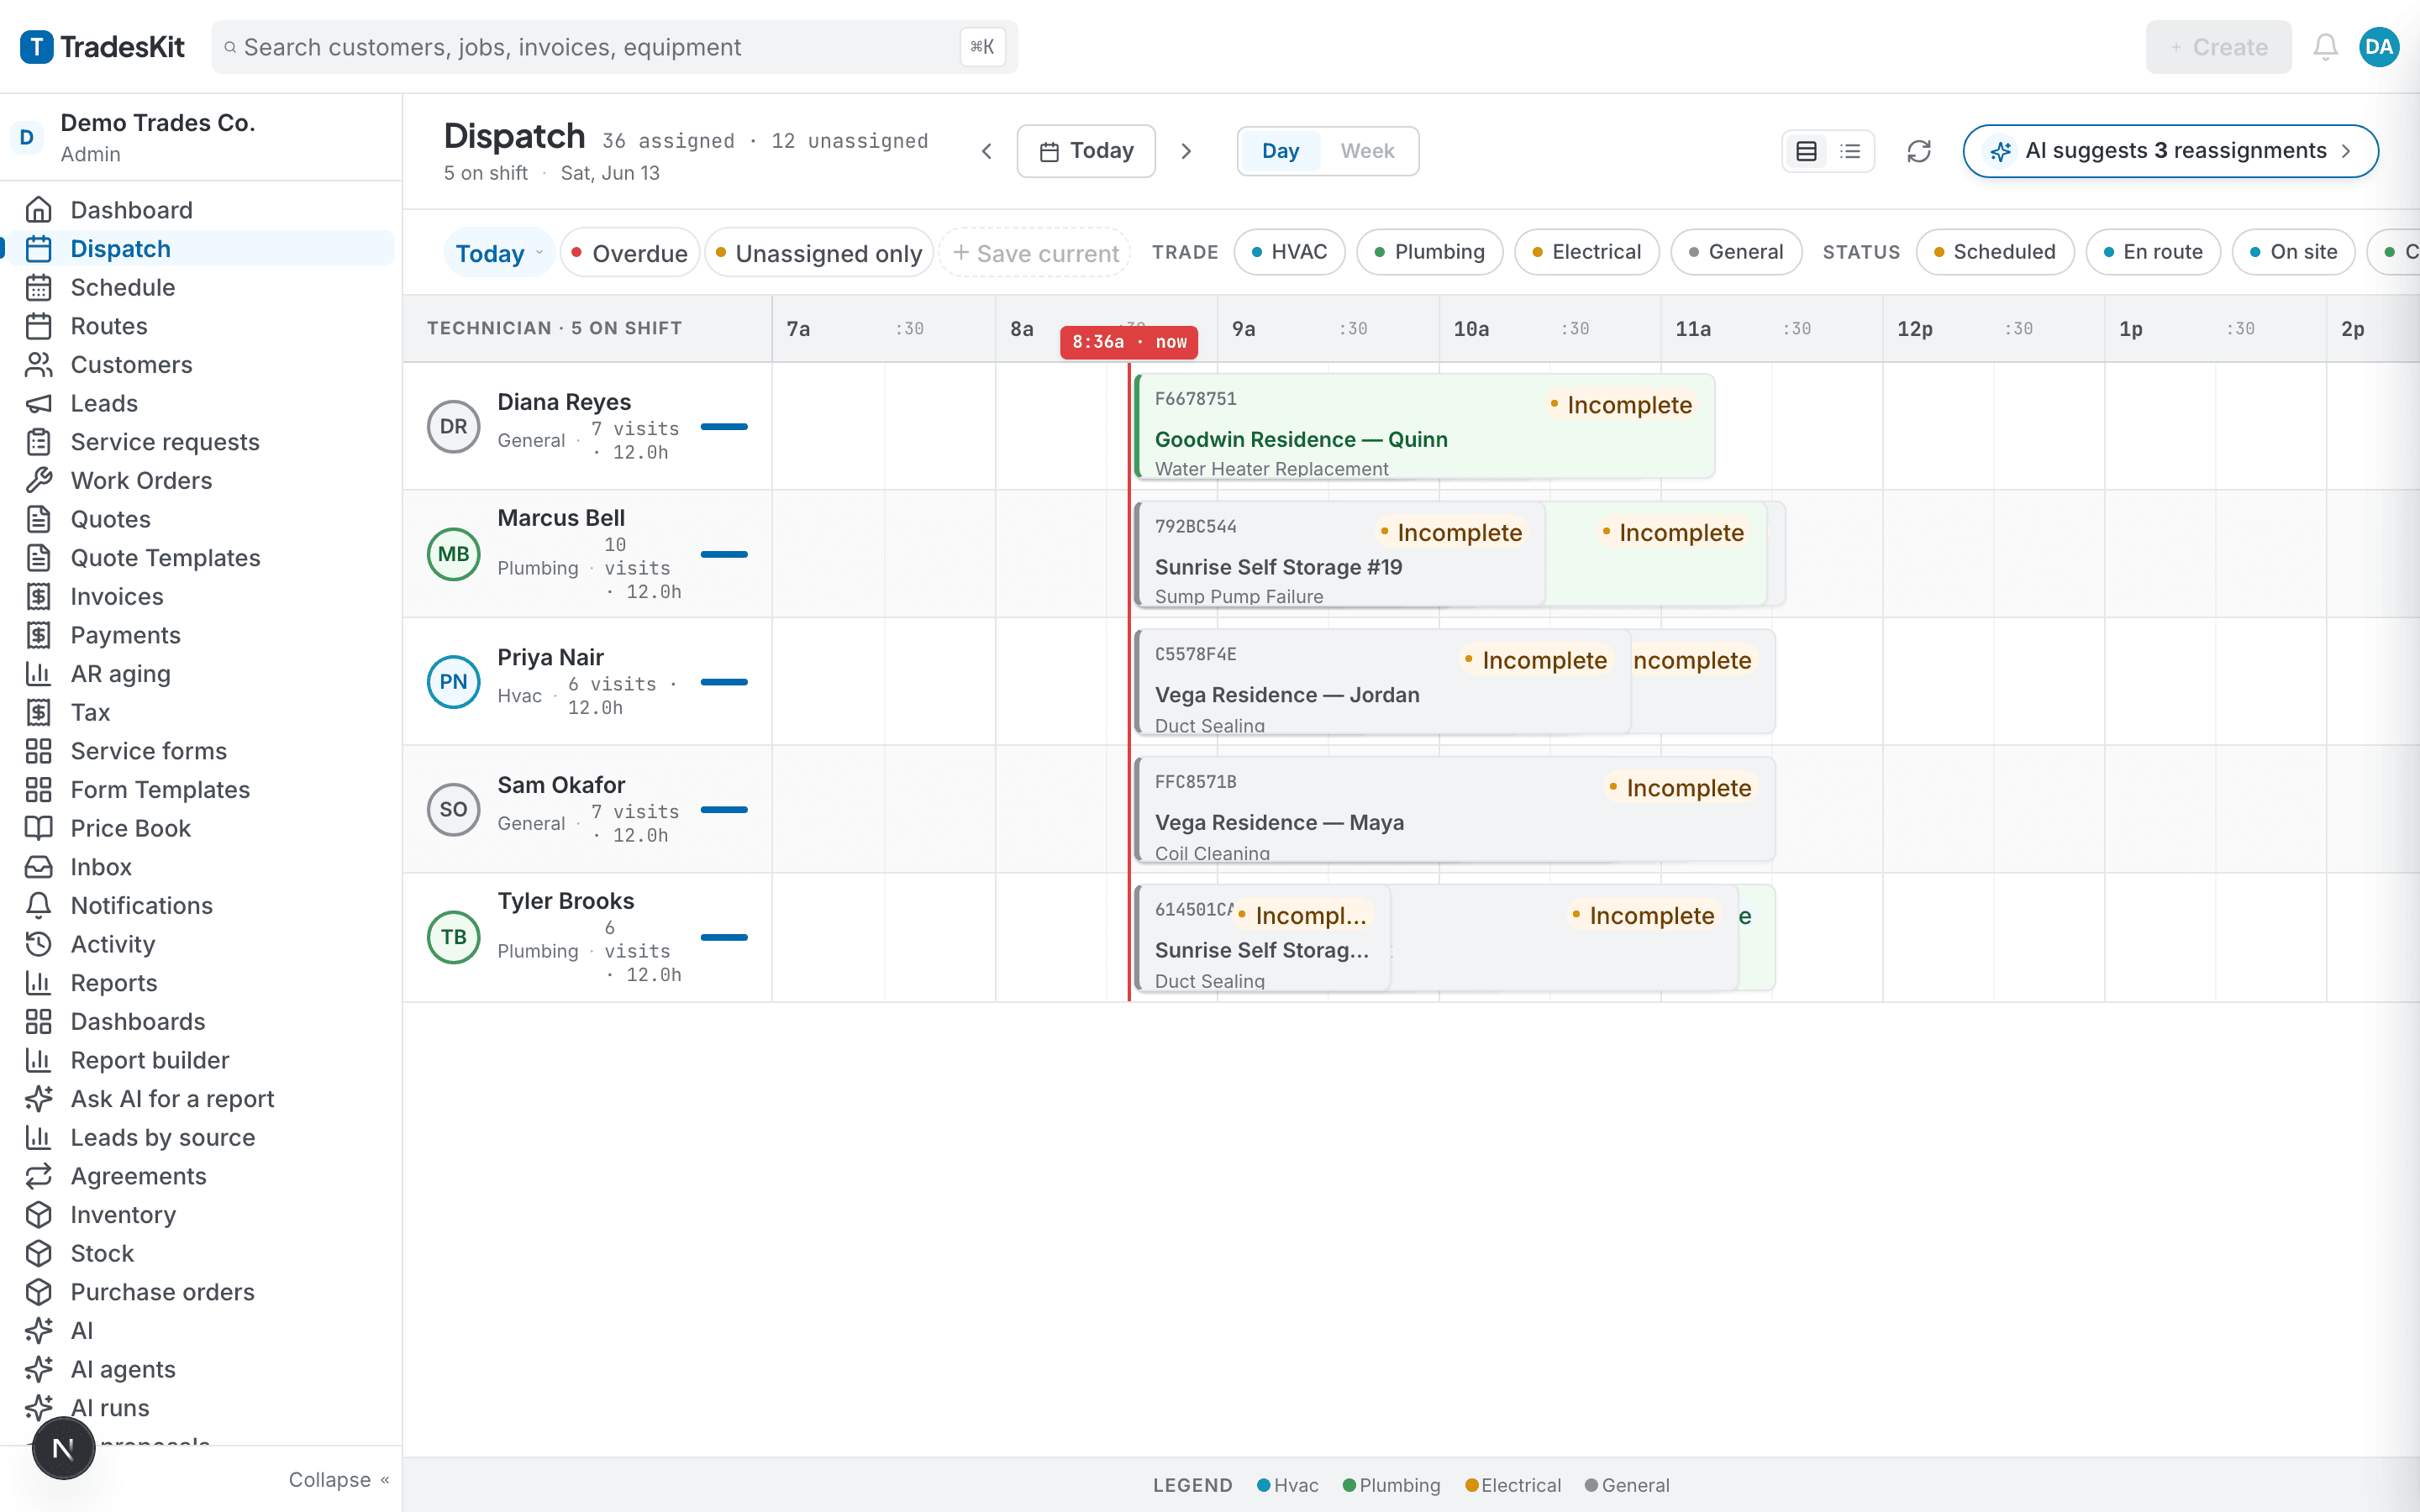
Task: Click the Inbox tray icon
Action: [38, 867]
